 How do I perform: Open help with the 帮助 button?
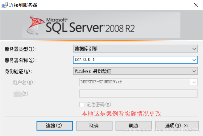click(x=134, y=126)
